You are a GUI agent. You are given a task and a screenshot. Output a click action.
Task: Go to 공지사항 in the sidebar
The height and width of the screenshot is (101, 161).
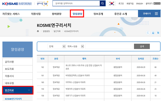10,61
